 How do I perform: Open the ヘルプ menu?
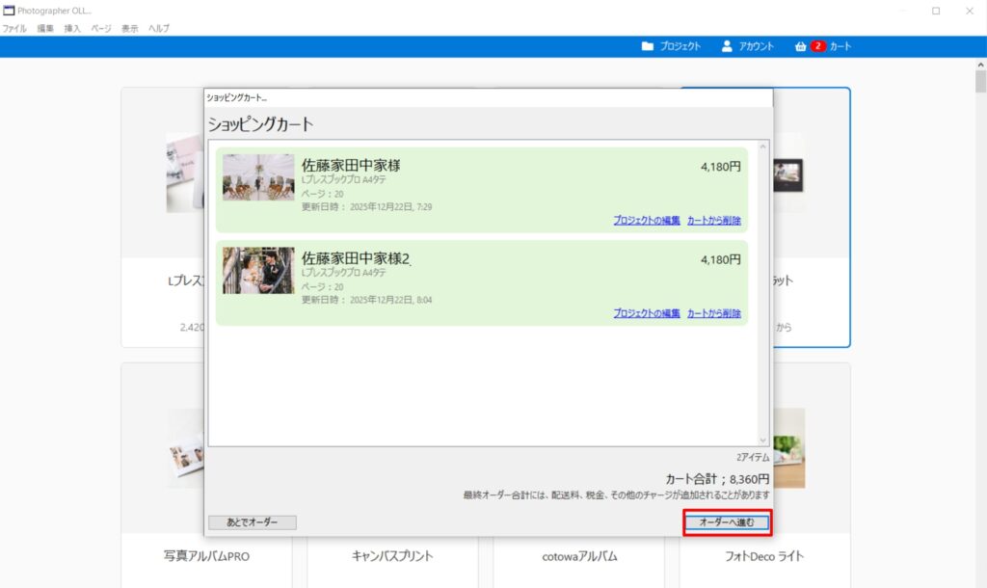click(159, 29)
